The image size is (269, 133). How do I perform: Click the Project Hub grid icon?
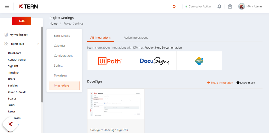[x=6, y=44]
